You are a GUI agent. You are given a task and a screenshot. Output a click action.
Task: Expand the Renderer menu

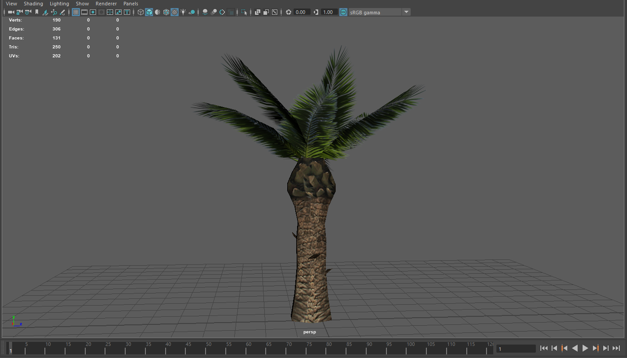coord(106,4)
